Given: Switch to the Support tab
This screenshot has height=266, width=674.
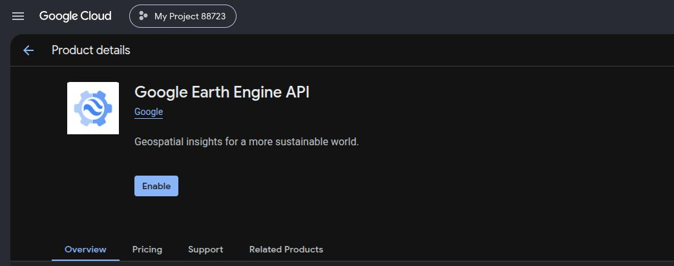Looking at the screenshot, I should (205, 250).
